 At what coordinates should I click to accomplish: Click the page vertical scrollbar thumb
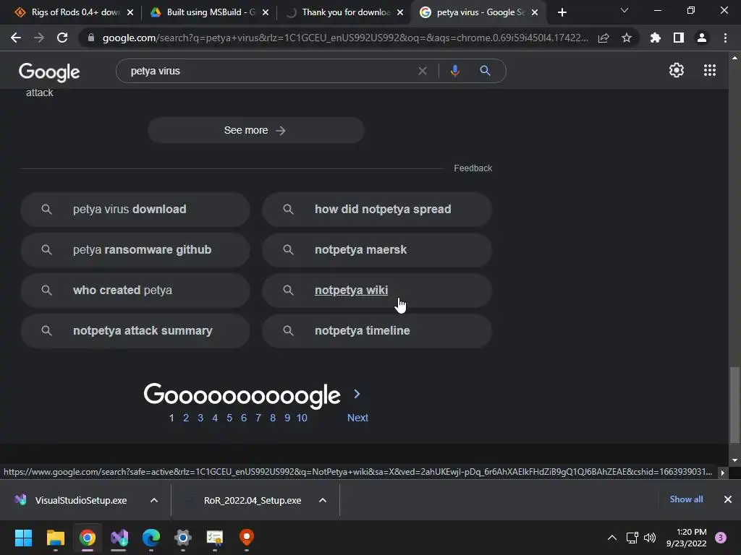734,405
